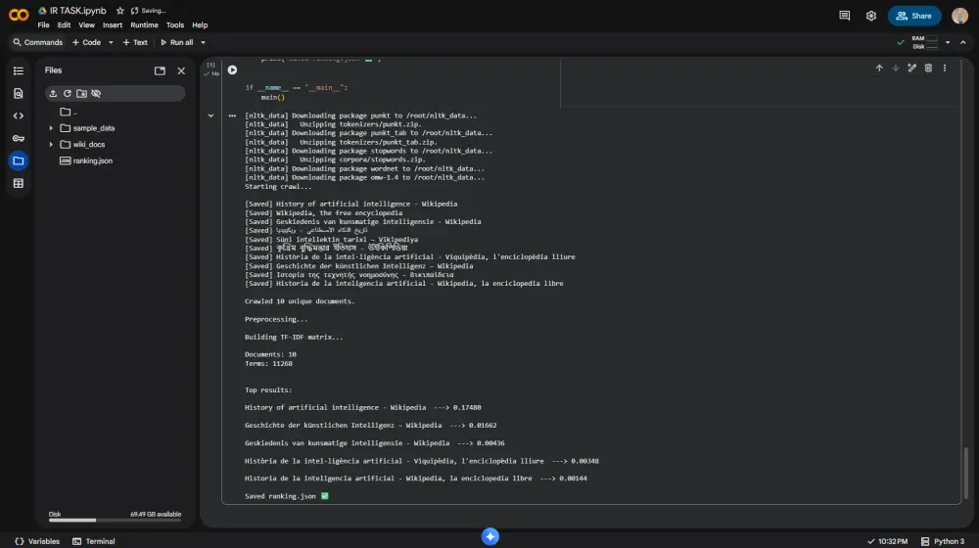Screen dimensions: 979x548
Task: Open the user account avatar
Action: [959, 16]
